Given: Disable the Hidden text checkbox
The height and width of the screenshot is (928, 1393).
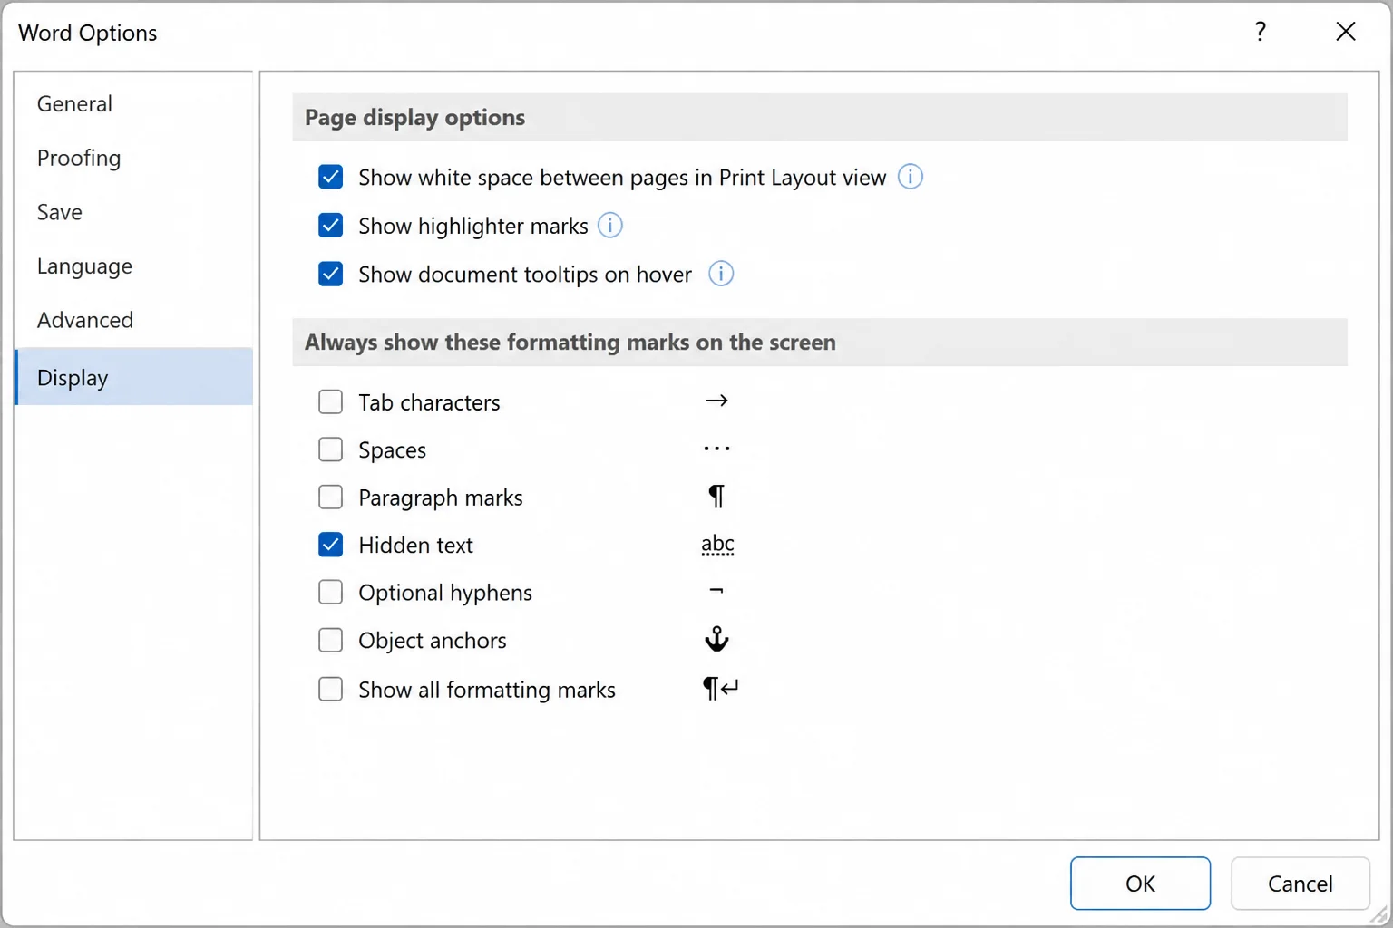Looking at the screenshot, I should (x=331, y=545).
